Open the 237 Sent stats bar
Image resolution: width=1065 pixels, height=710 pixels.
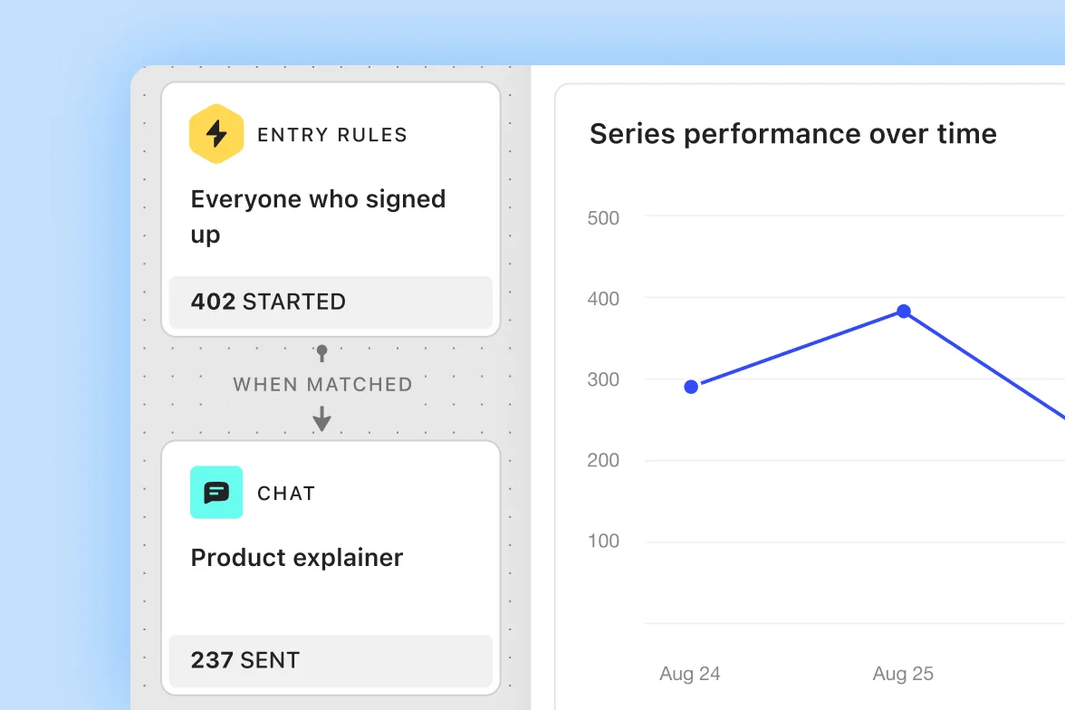[331, 660]
